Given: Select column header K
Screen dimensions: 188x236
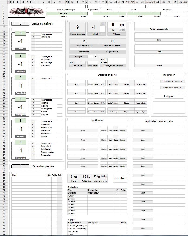Looking at the screenshot, I should pyautogui.click(x=49, y=2).
